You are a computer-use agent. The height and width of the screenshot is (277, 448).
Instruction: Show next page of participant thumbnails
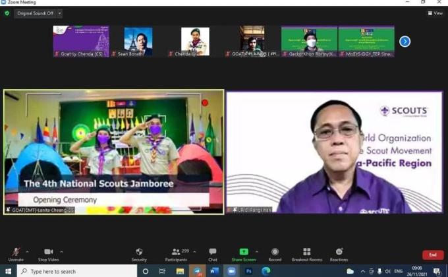[x=405, y=42]
